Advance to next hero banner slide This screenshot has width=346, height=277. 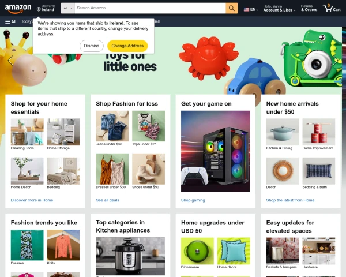point(336,60)
